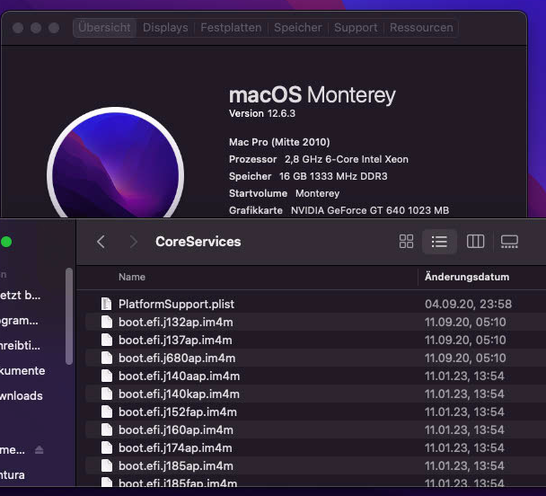Click the boot.efi.j174ap.im4m file icon
This screenshot has width=546, height=496.
point(107,447)
